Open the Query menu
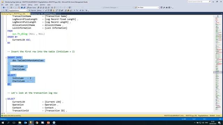 (17, 5)
